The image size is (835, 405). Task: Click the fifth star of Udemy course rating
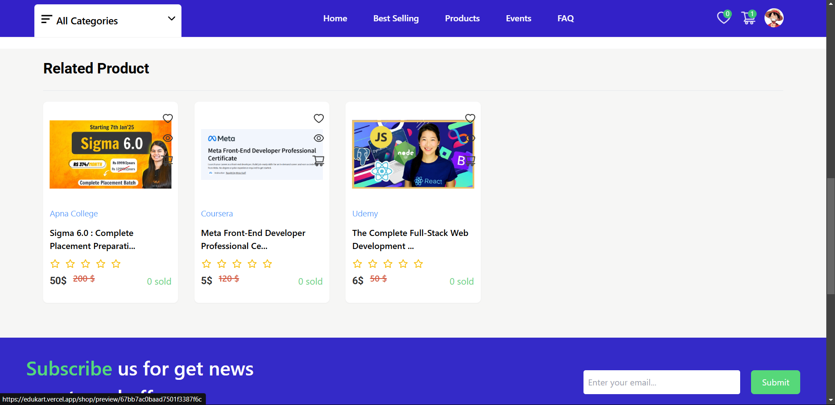[x=419, y=264]
